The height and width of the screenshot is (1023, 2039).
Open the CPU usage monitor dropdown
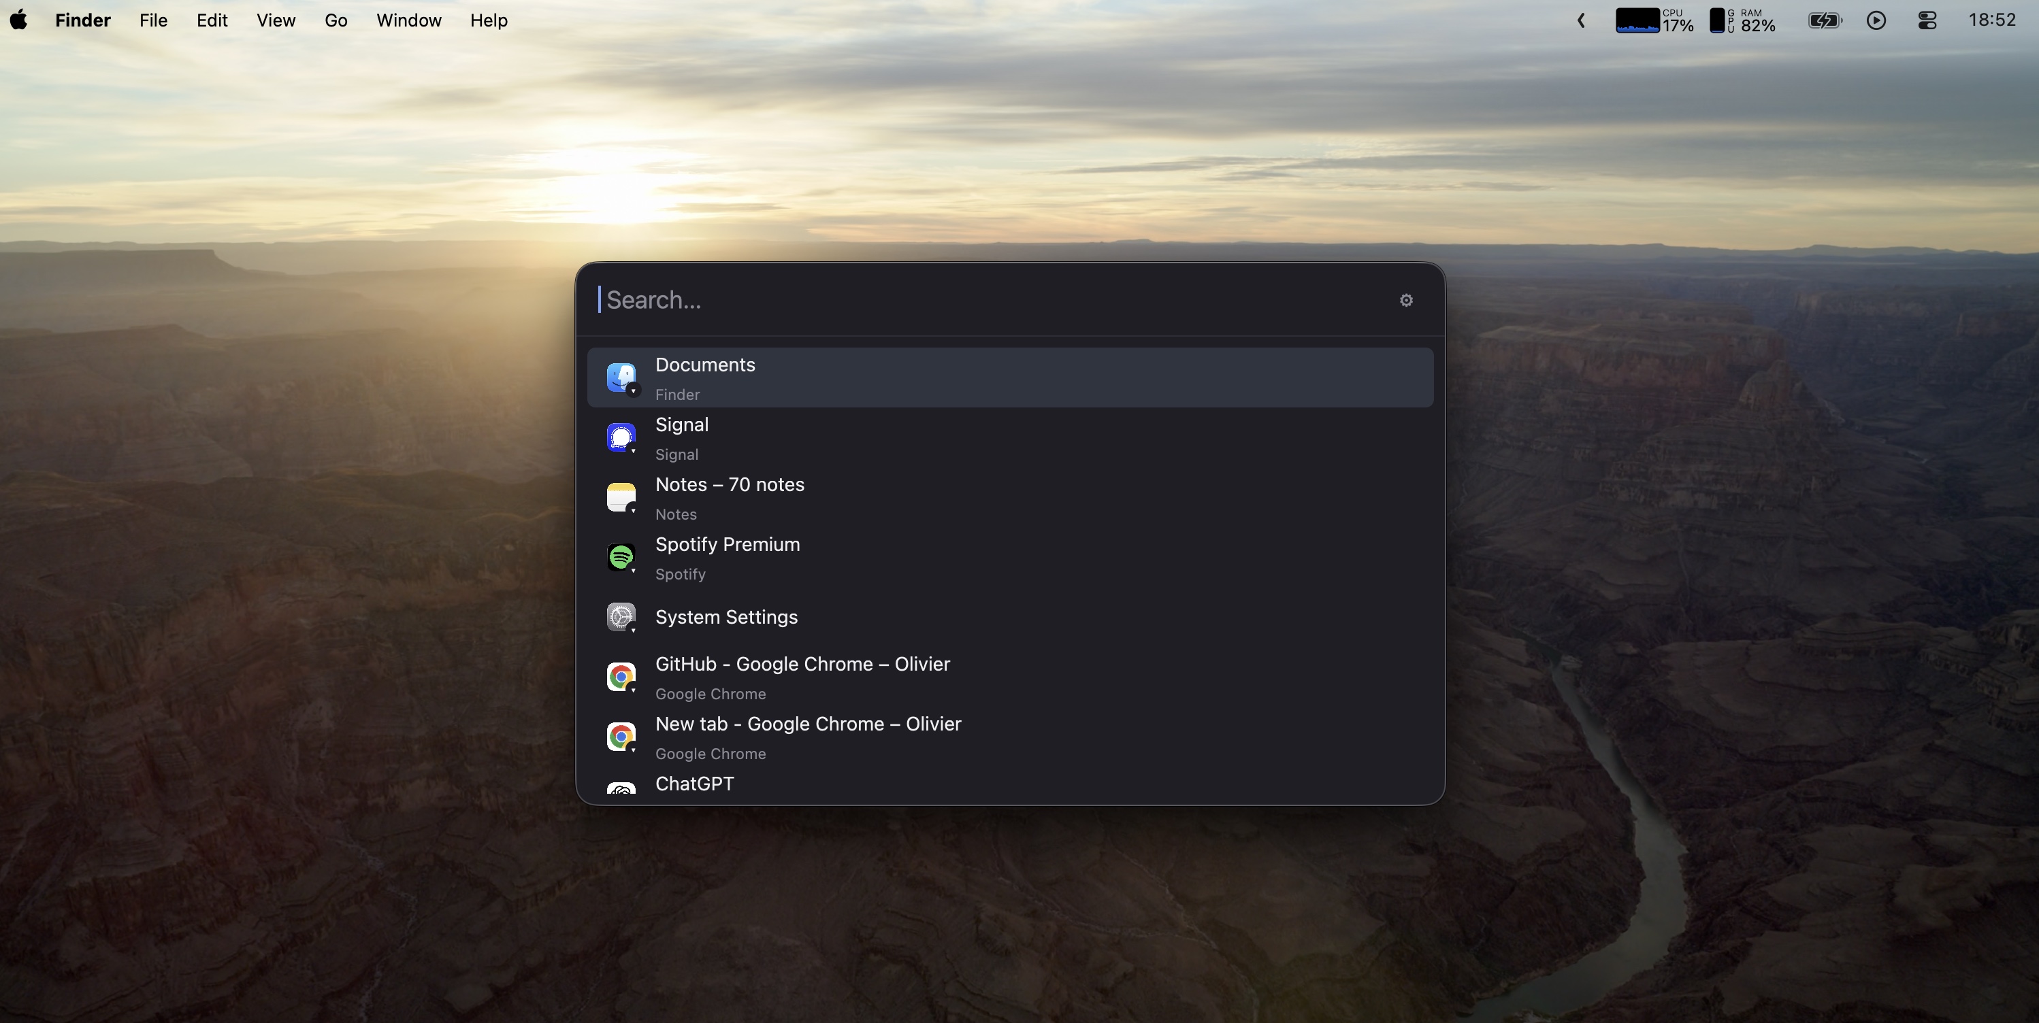(x=1654, y=20)
